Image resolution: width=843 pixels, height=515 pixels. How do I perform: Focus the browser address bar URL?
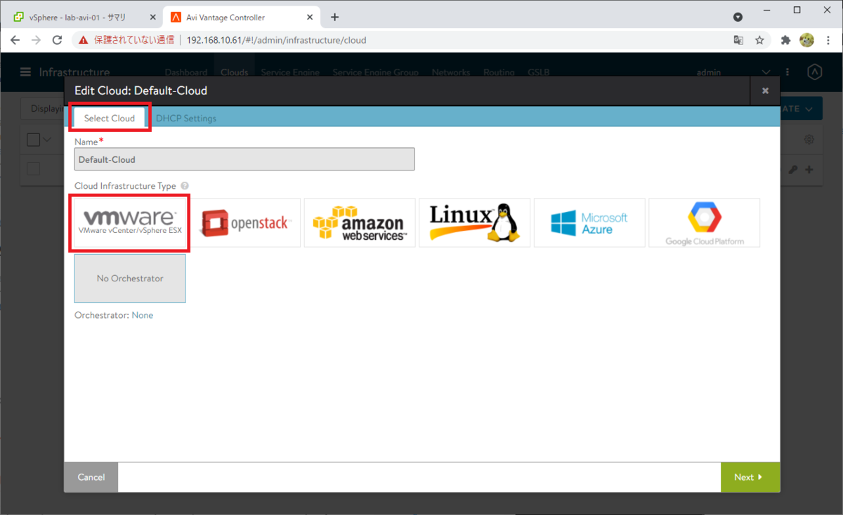[276, 40]
